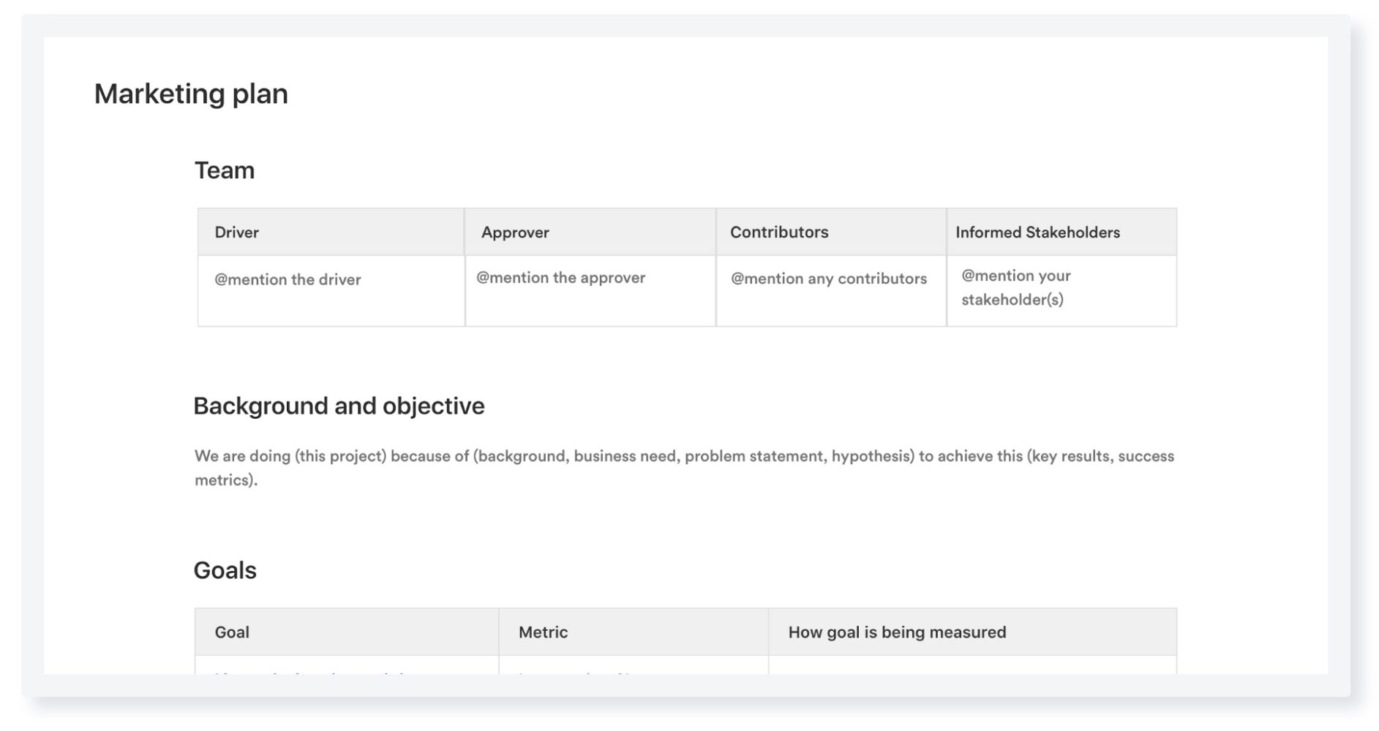Viewport: 1379px width, 731px height.
Task: Click the @mention the driver placeholder
Action: pos(288,279)
